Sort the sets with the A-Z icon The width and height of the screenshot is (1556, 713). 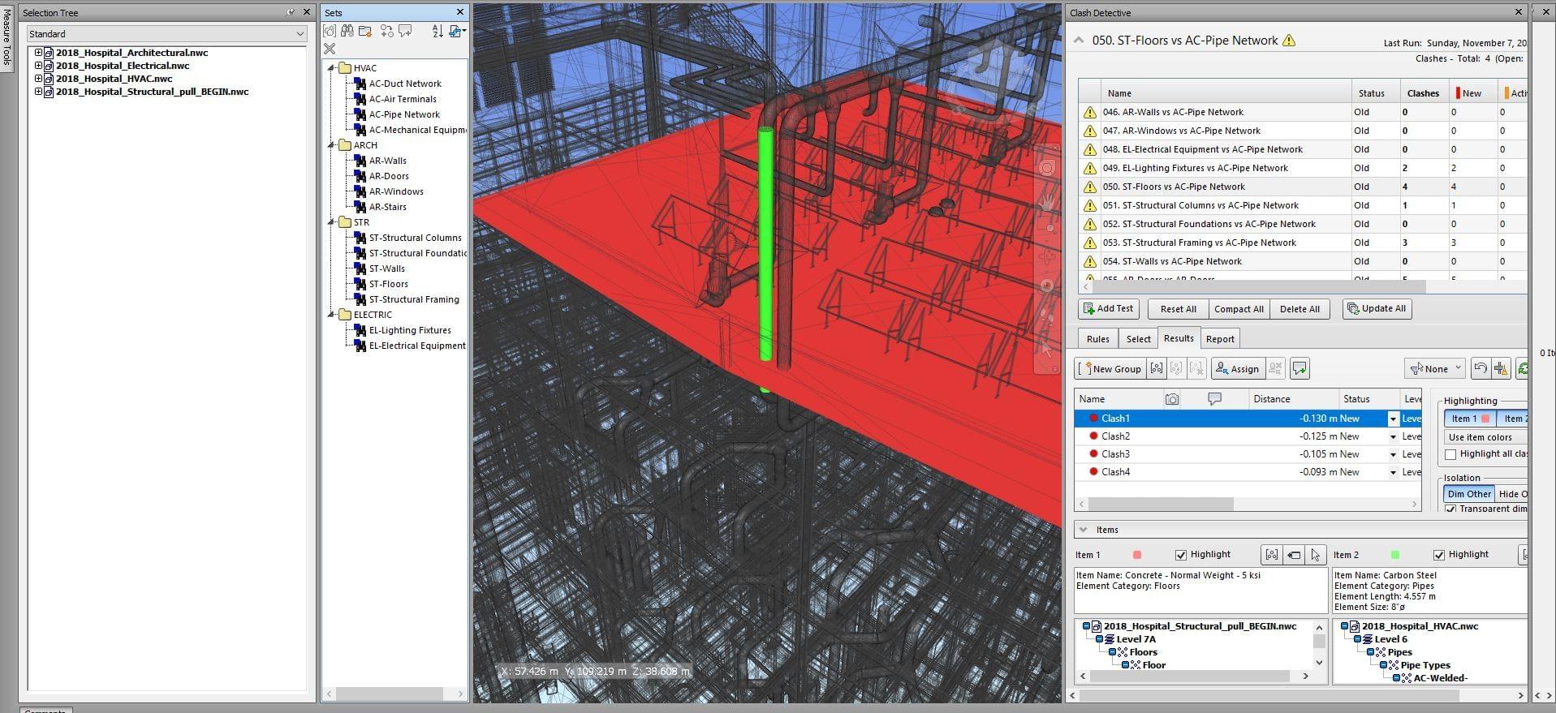tap(437, 31)
